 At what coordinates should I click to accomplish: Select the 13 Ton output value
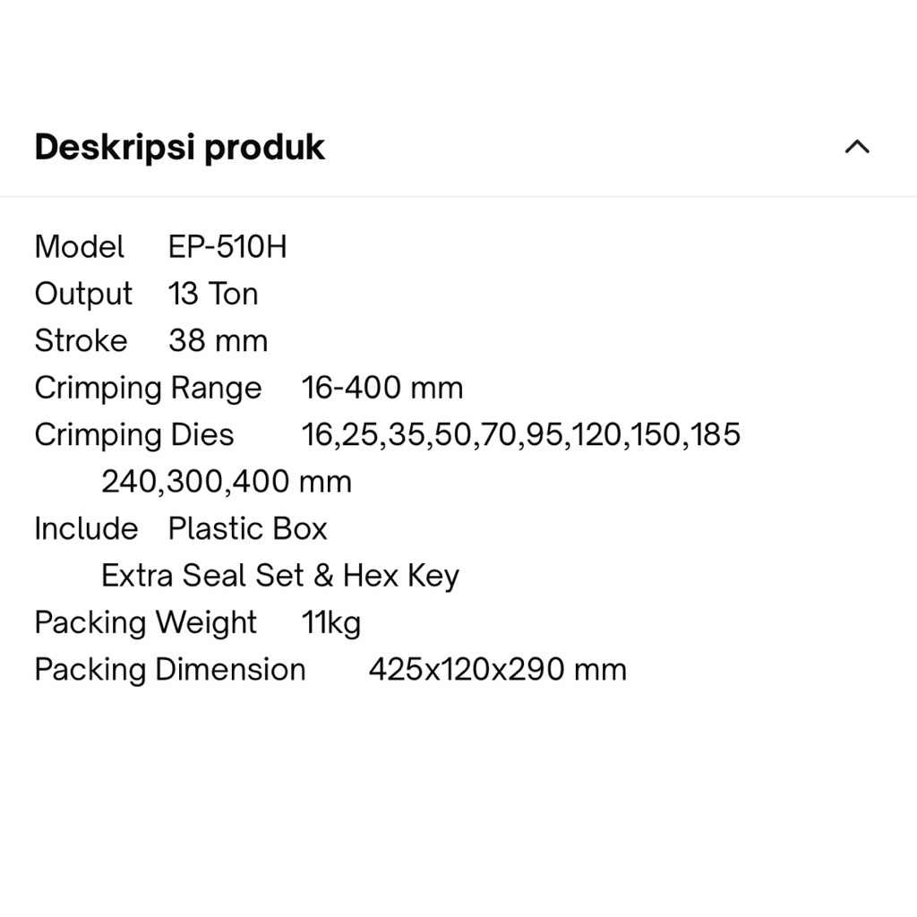pos(213,294)
